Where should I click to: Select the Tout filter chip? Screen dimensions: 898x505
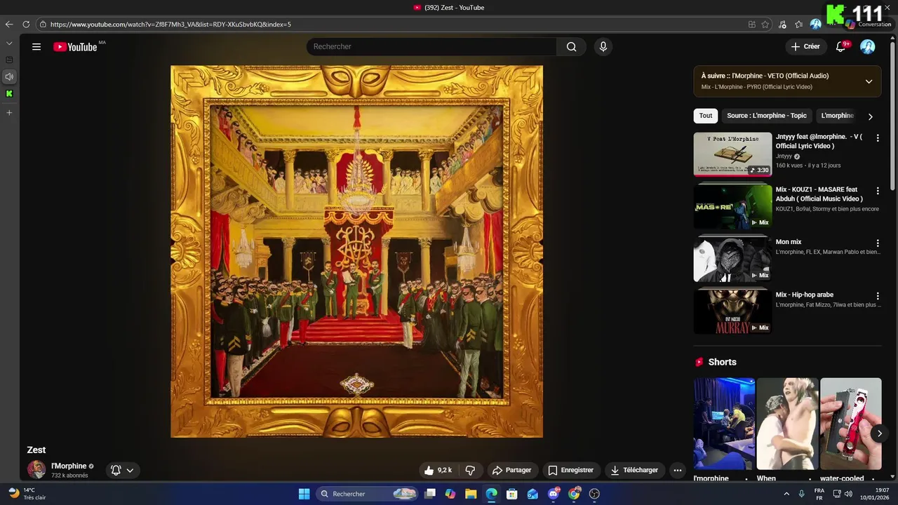(706, 116)
